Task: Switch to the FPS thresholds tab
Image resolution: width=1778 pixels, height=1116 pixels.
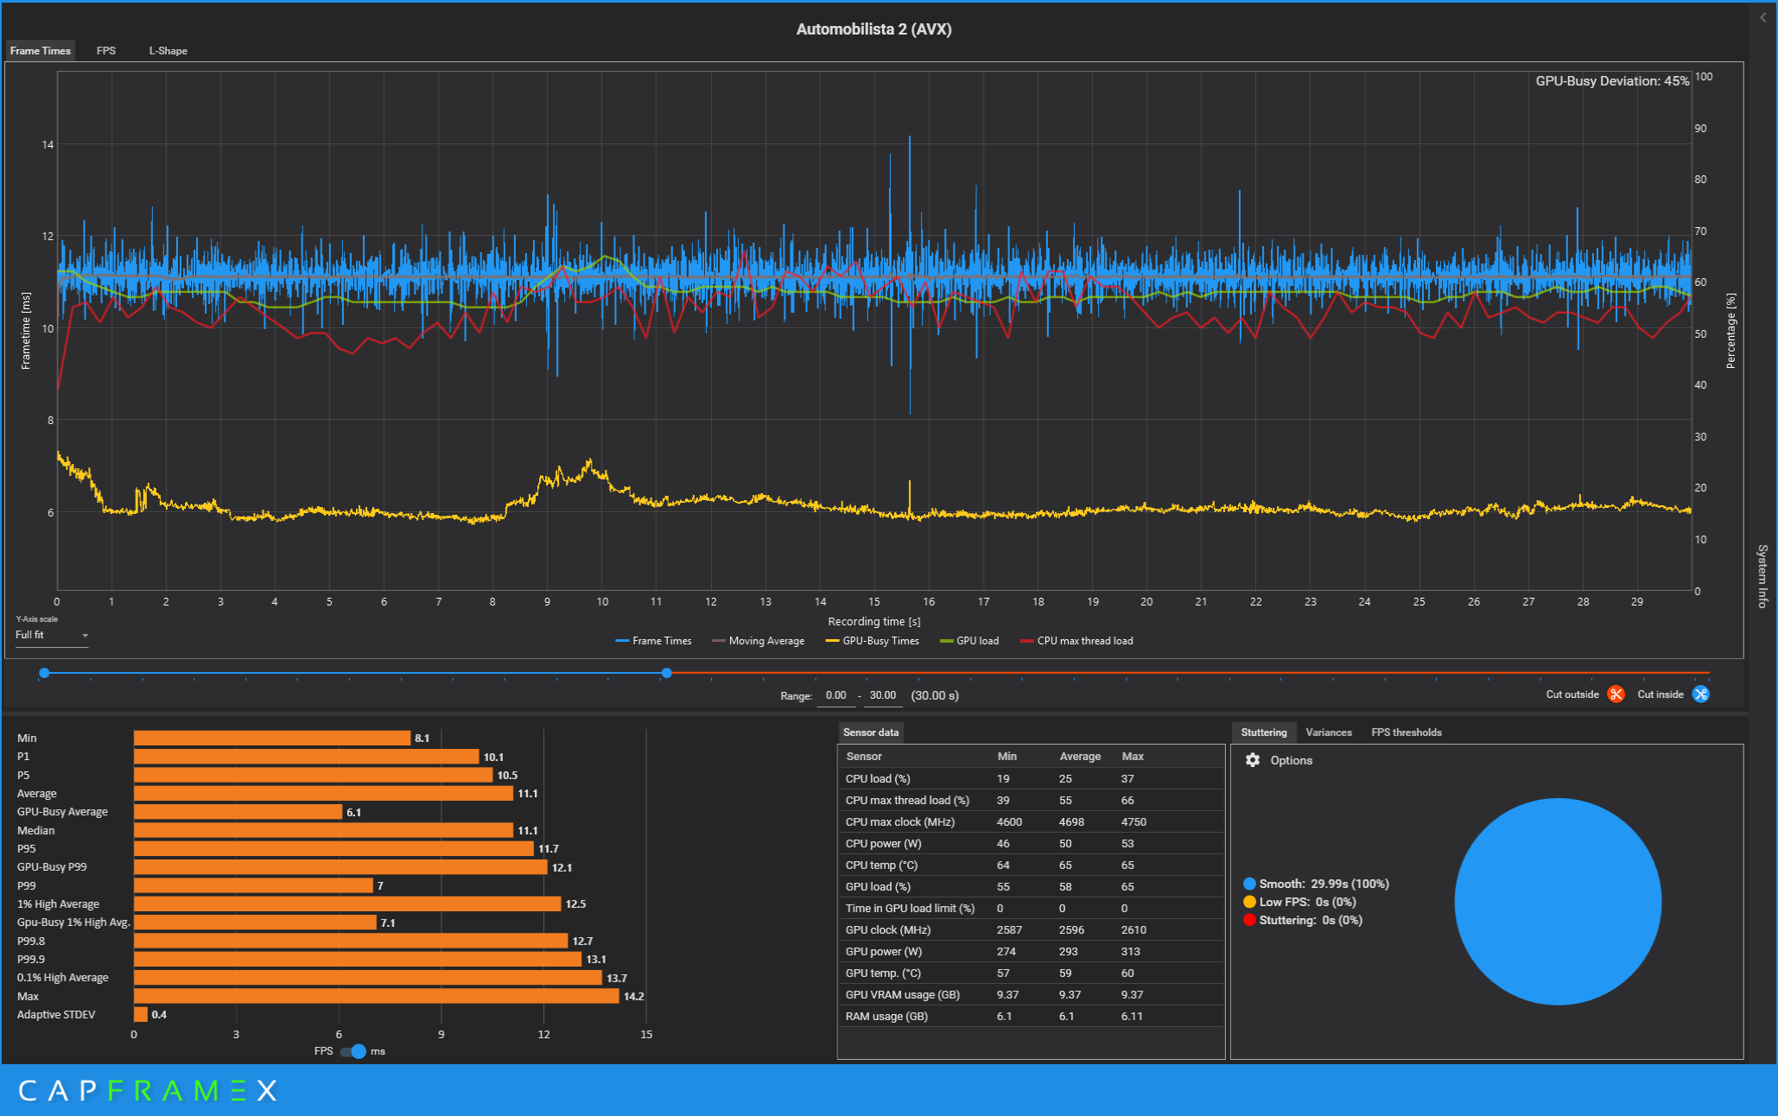Action: pyautogui.click(x=1407, y=732)
